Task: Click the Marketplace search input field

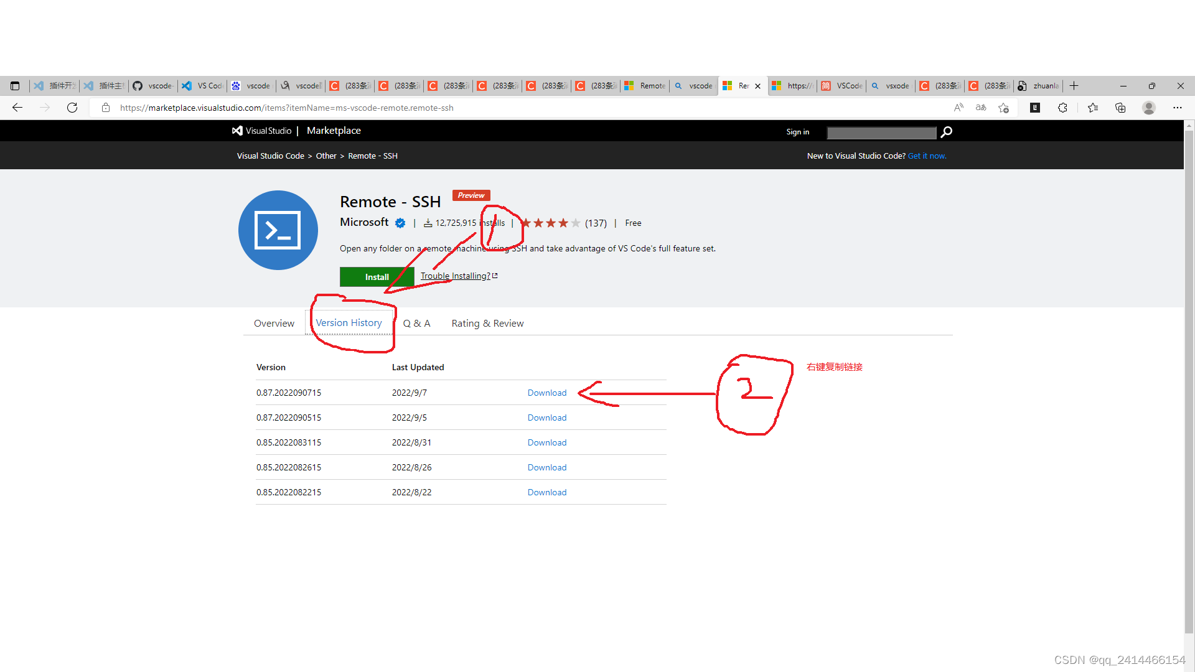Action: click(x=881, y=133)
